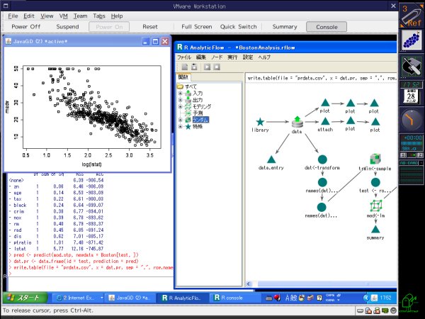Select the plot node right of attach
This screenshot has height=319, width=425.
350,121
